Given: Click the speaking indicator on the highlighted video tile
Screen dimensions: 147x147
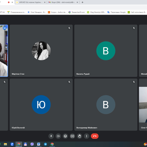Looking at the screenshot, I should (5, 28).
